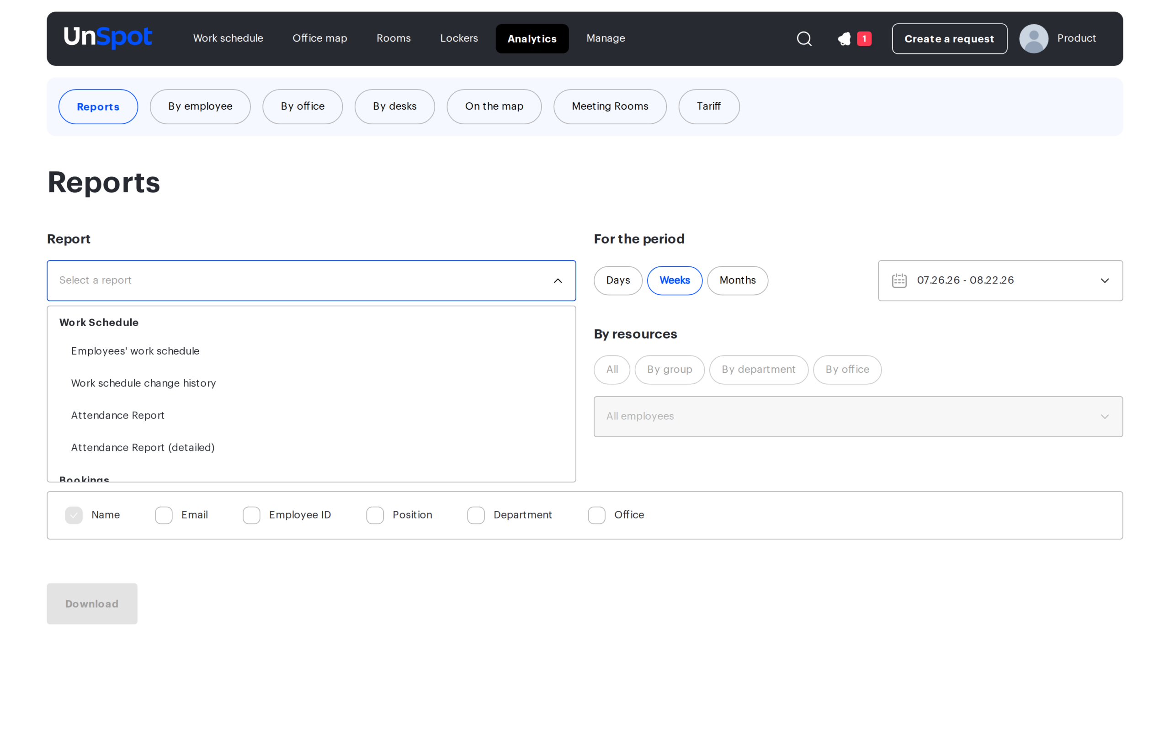1170x731 pixels.
Task: Check the Office checkbox
Action: coord(596,515)
